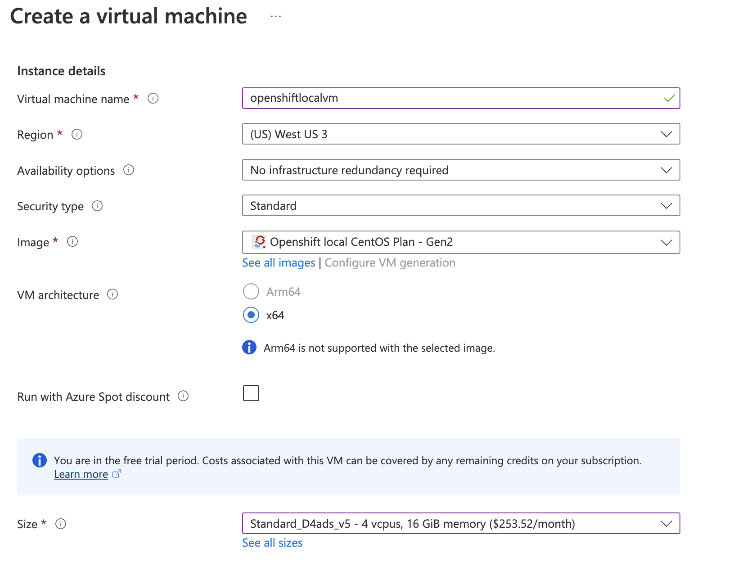Click the See all images link
Viewport: 747px width, 562px height.
coord(279,263)
